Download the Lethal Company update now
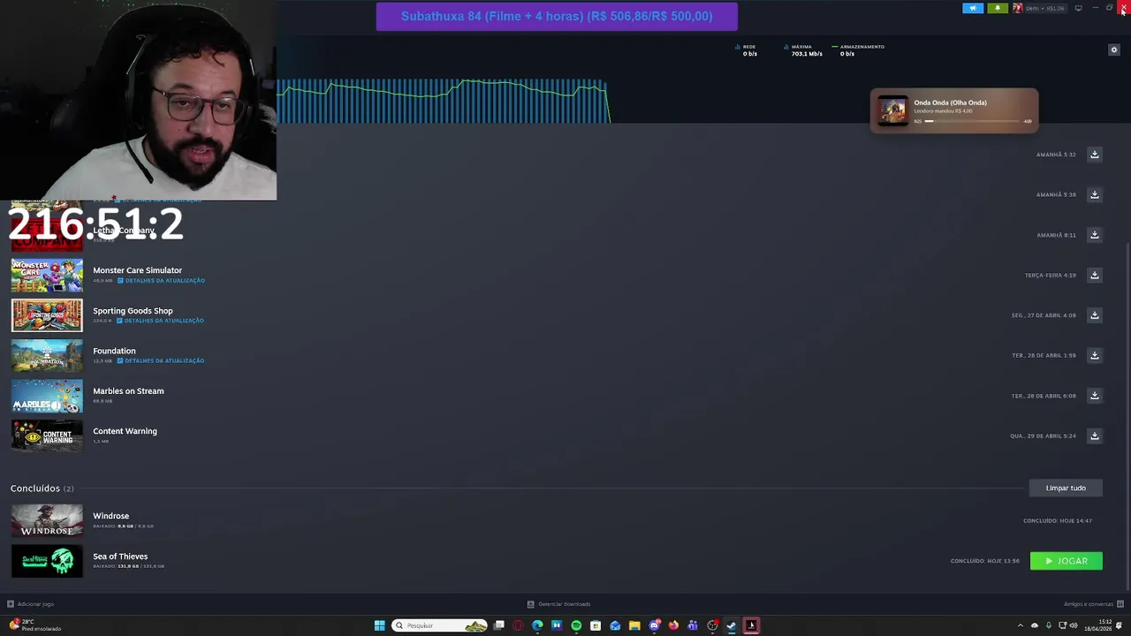1131x636 pixels. click(1094, 235)
